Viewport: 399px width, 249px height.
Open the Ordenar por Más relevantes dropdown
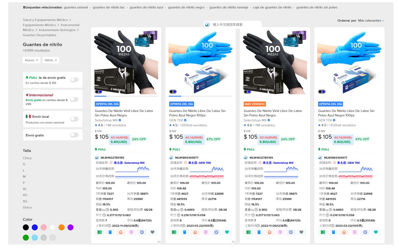tap(371, 21)
